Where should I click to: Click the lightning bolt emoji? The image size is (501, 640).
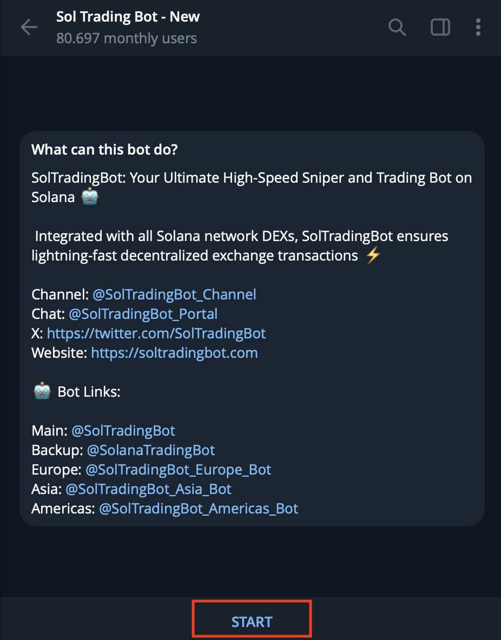[373, 256]
